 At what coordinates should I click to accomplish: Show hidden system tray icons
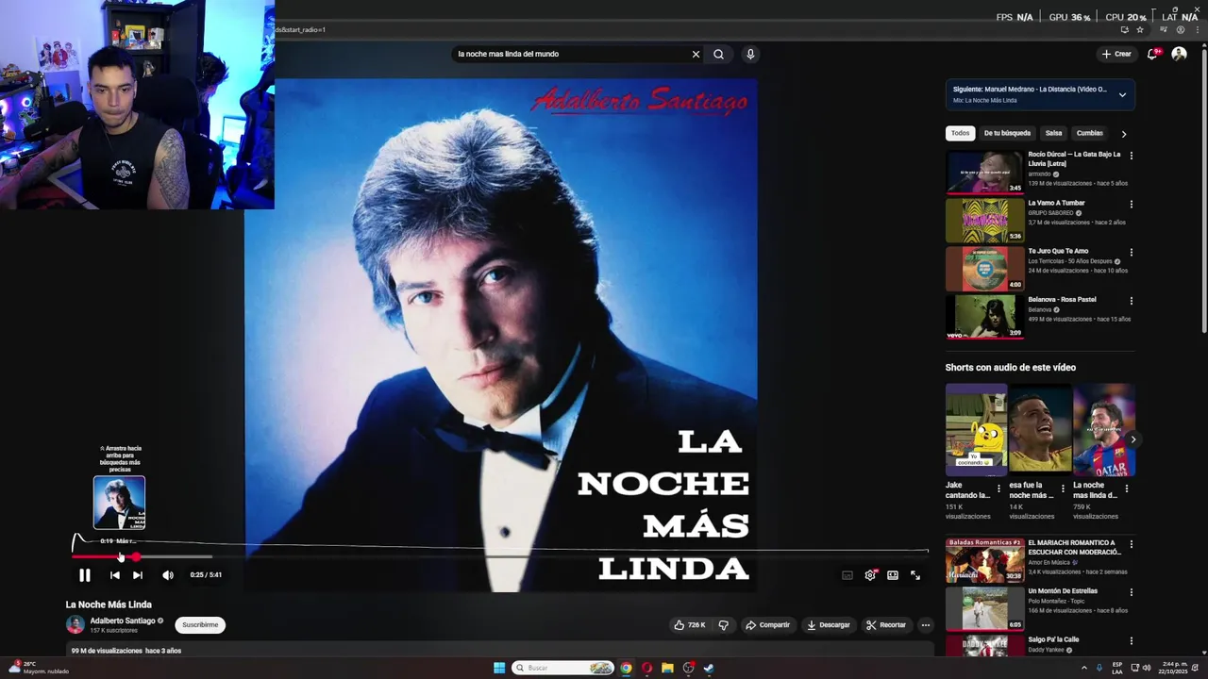pyautogui.click(x=1083, y=668)
